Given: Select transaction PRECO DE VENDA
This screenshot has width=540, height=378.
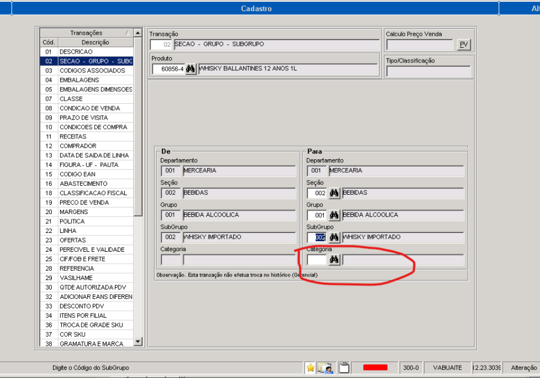Looking at the screenshot, I should 87,202.
